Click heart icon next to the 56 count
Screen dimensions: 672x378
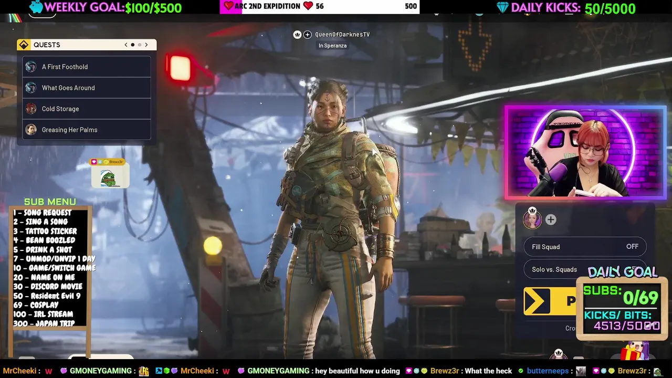(x=308, y=6)
